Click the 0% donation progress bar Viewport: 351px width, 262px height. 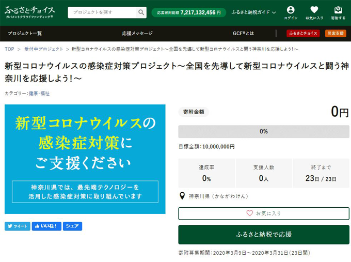point(263,131)
